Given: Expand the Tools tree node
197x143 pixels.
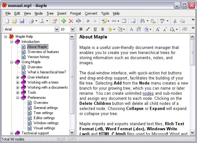Looking at the screenshot, I should point(17,92).
